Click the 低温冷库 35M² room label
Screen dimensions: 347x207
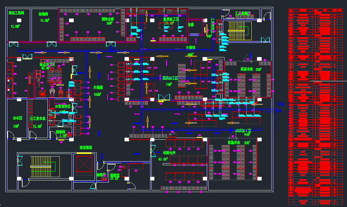point(238,143)
